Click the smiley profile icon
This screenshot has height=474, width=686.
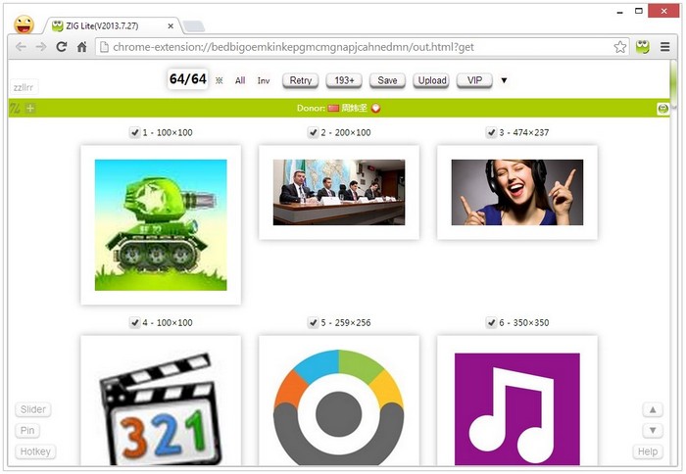tap(24, 24)
